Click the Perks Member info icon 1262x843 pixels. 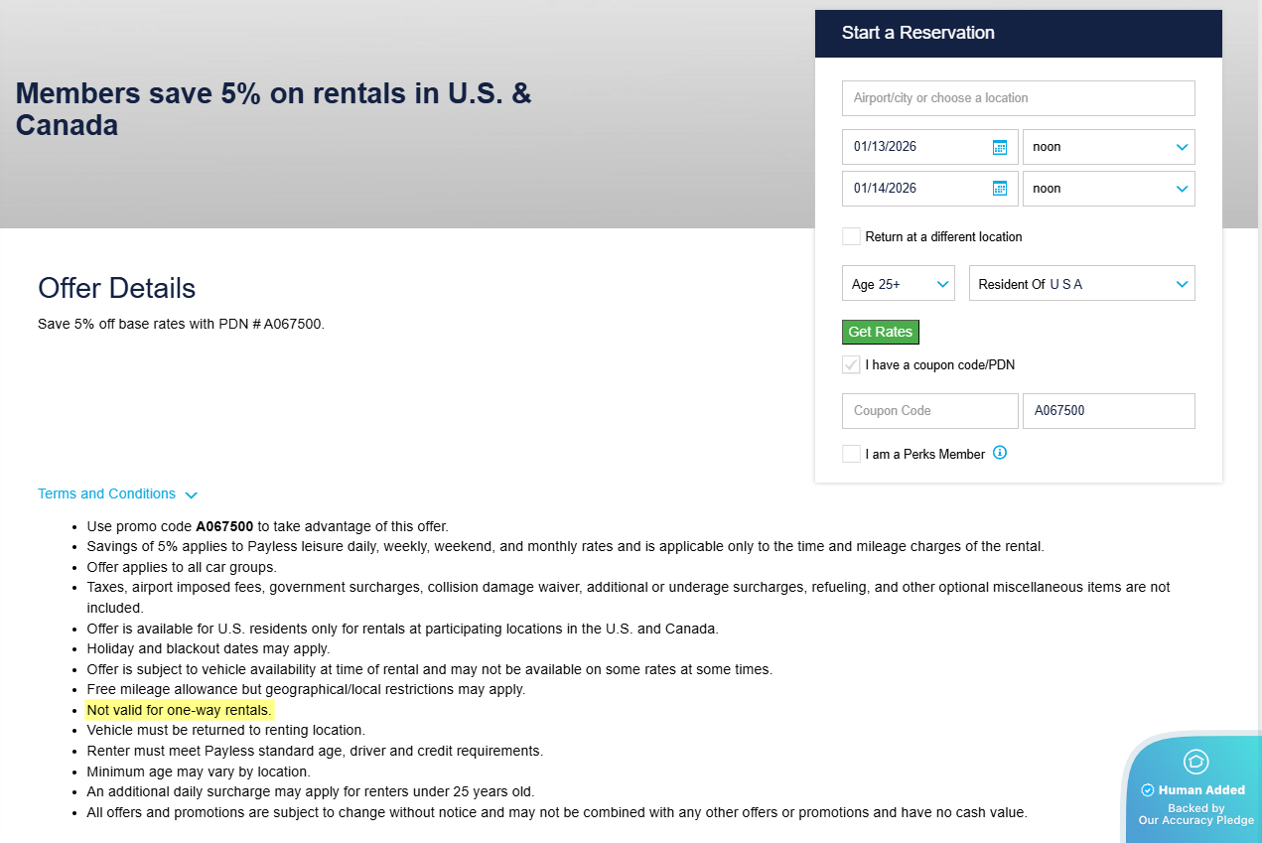pos(1000,453)
